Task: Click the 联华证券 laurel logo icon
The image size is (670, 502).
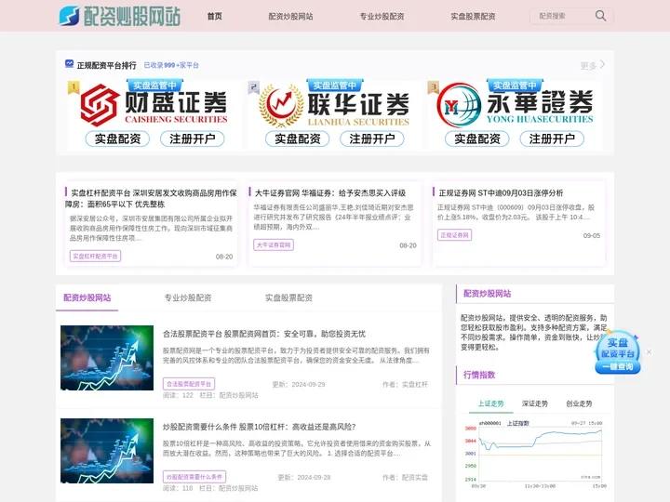Action: (x=281, y=105)
